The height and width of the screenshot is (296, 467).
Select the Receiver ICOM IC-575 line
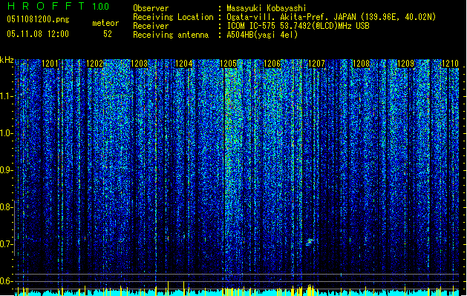point(298,26)
